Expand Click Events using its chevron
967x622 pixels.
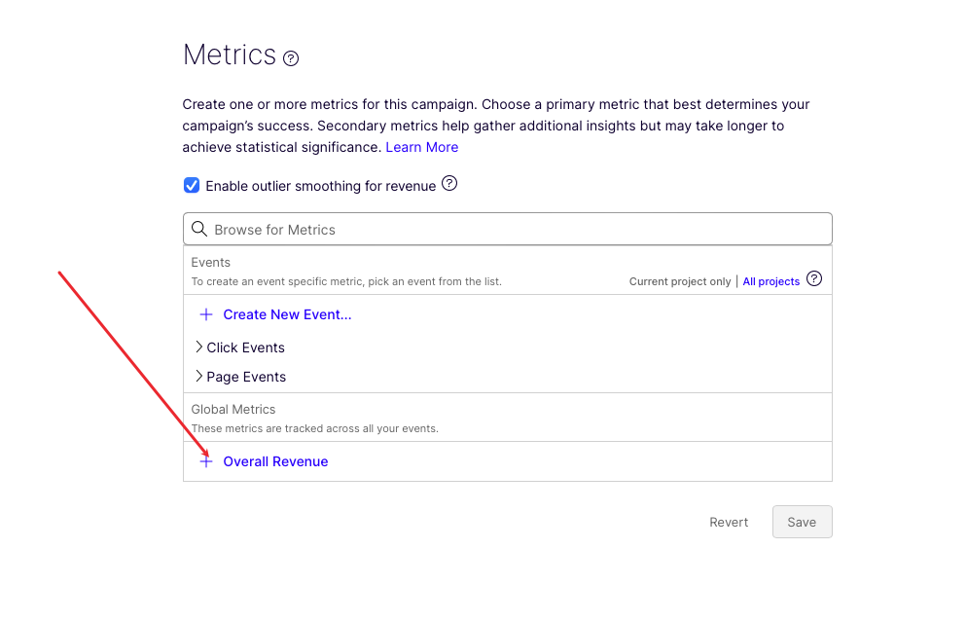click(198, 348)
